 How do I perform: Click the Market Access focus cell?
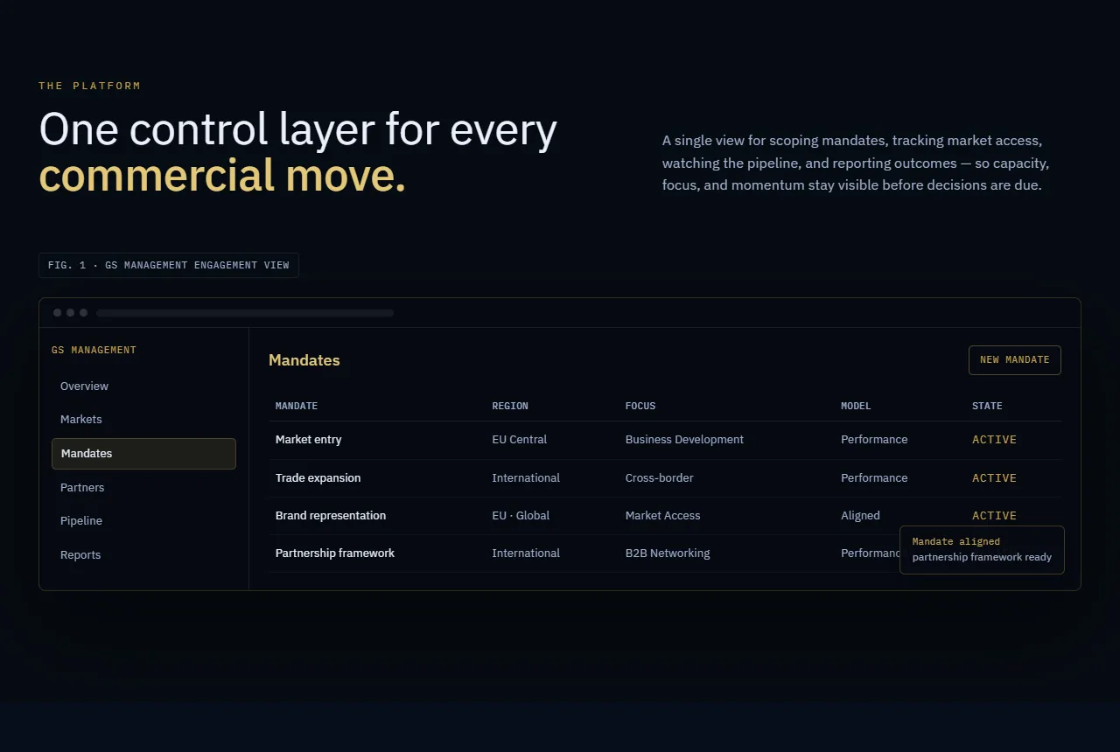[662, 516]
